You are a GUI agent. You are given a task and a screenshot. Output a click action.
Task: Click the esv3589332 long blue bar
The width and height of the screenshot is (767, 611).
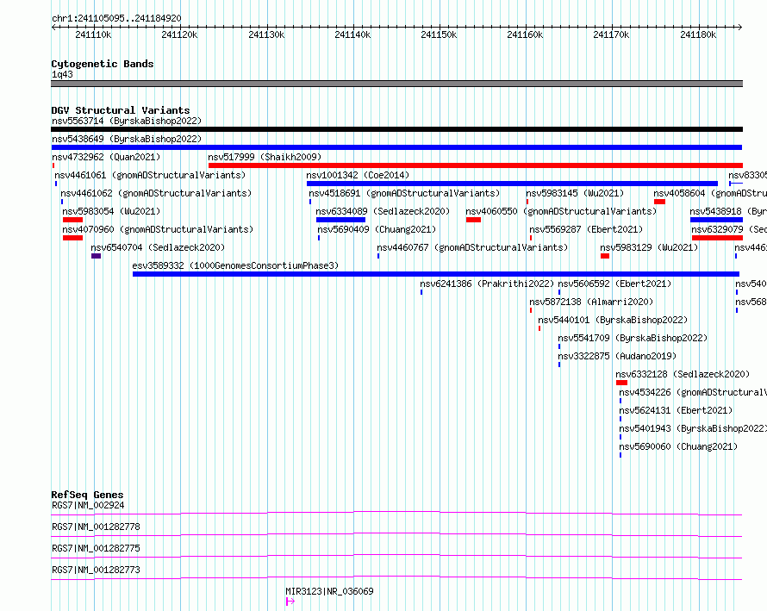436,274
